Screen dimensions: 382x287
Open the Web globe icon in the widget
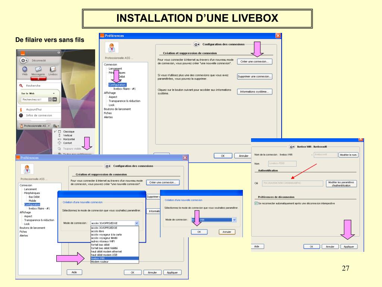[x=25, y=69]
